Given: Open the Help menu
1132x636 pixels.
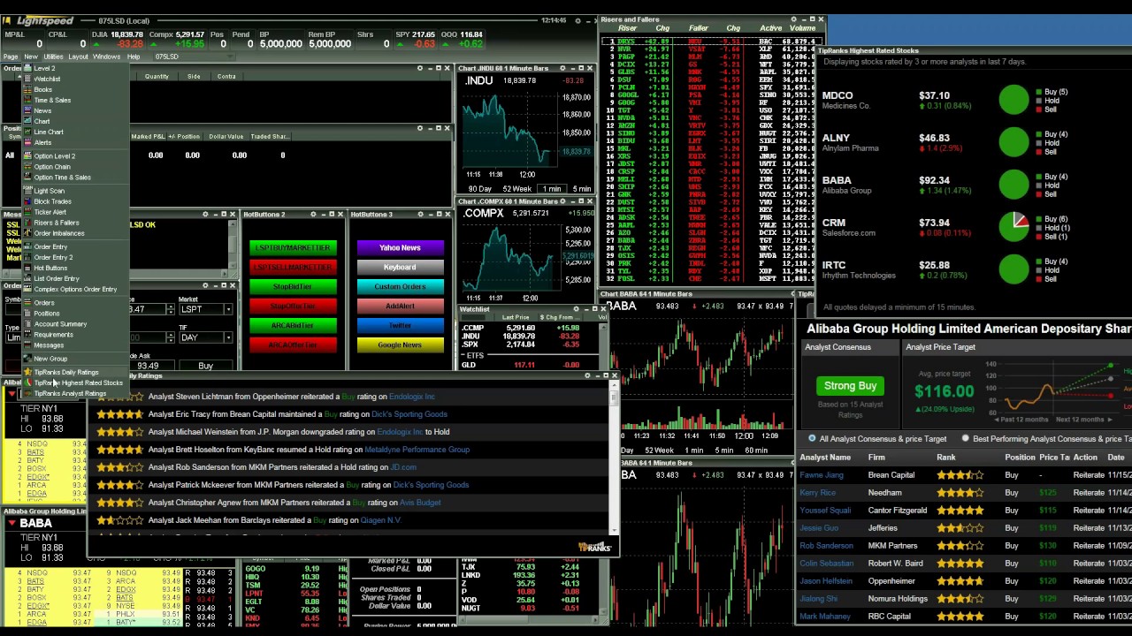Looking at the screenshot, I should tap(134, 57).
